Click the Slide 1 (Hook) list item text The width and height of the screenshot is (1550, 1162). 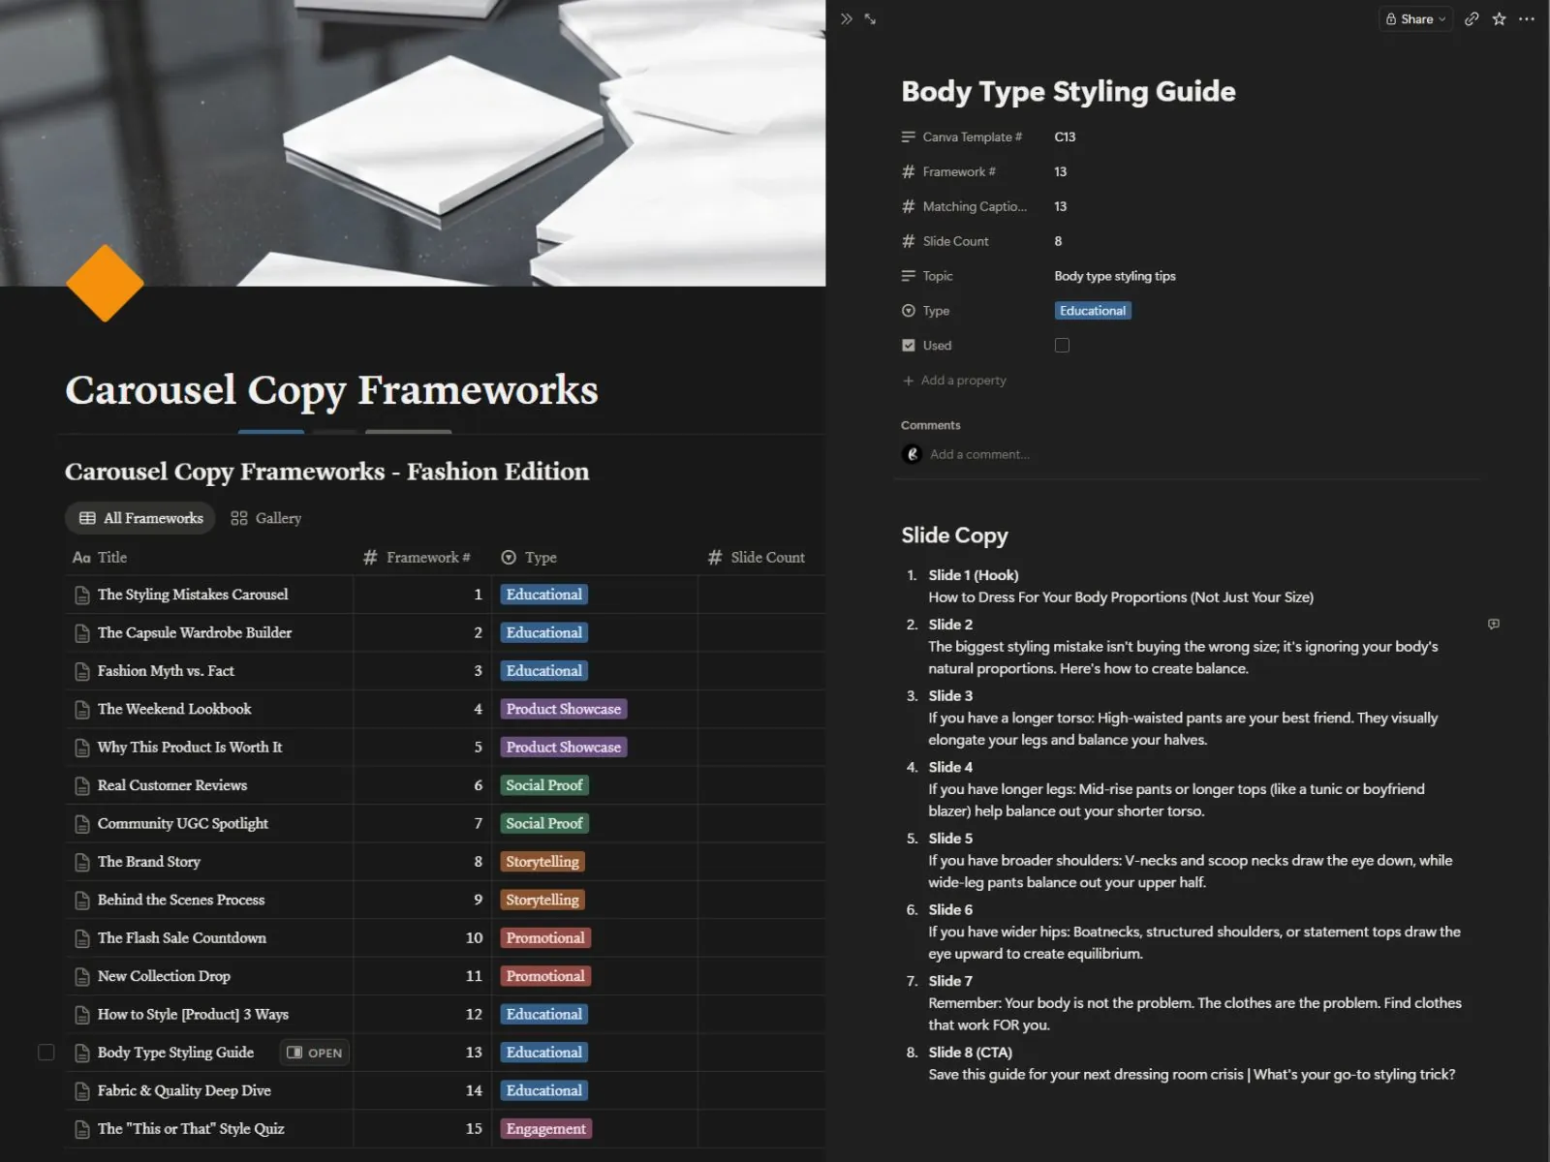pyautogui.click(x=974, y=575)
